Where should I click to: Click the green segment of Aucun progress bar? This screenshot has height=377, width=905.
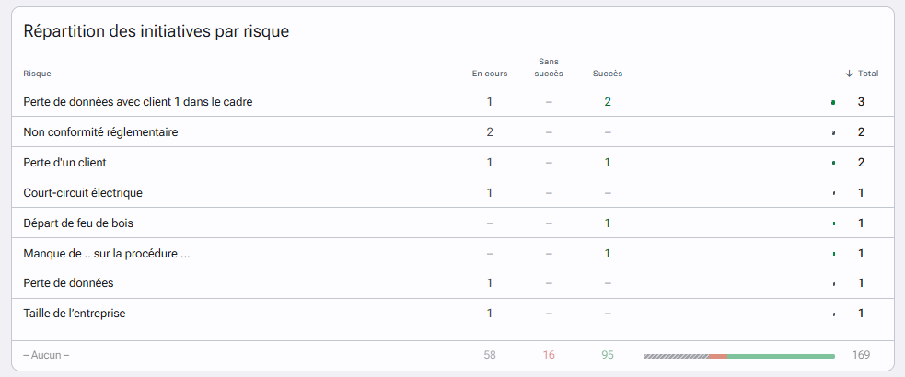(x=781, y=356)
